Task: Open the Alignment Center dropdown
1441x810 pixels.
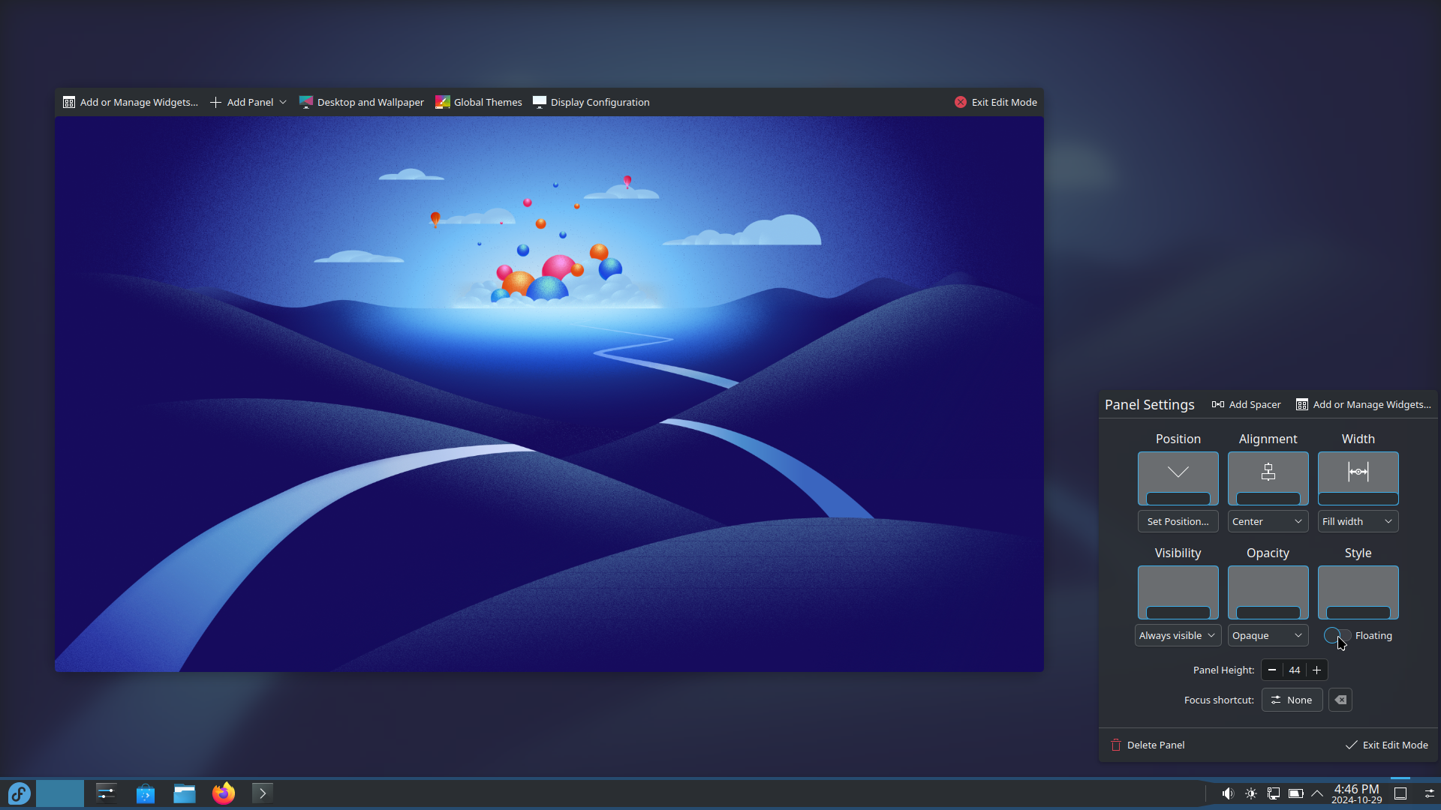Action: pos(1268,521)
